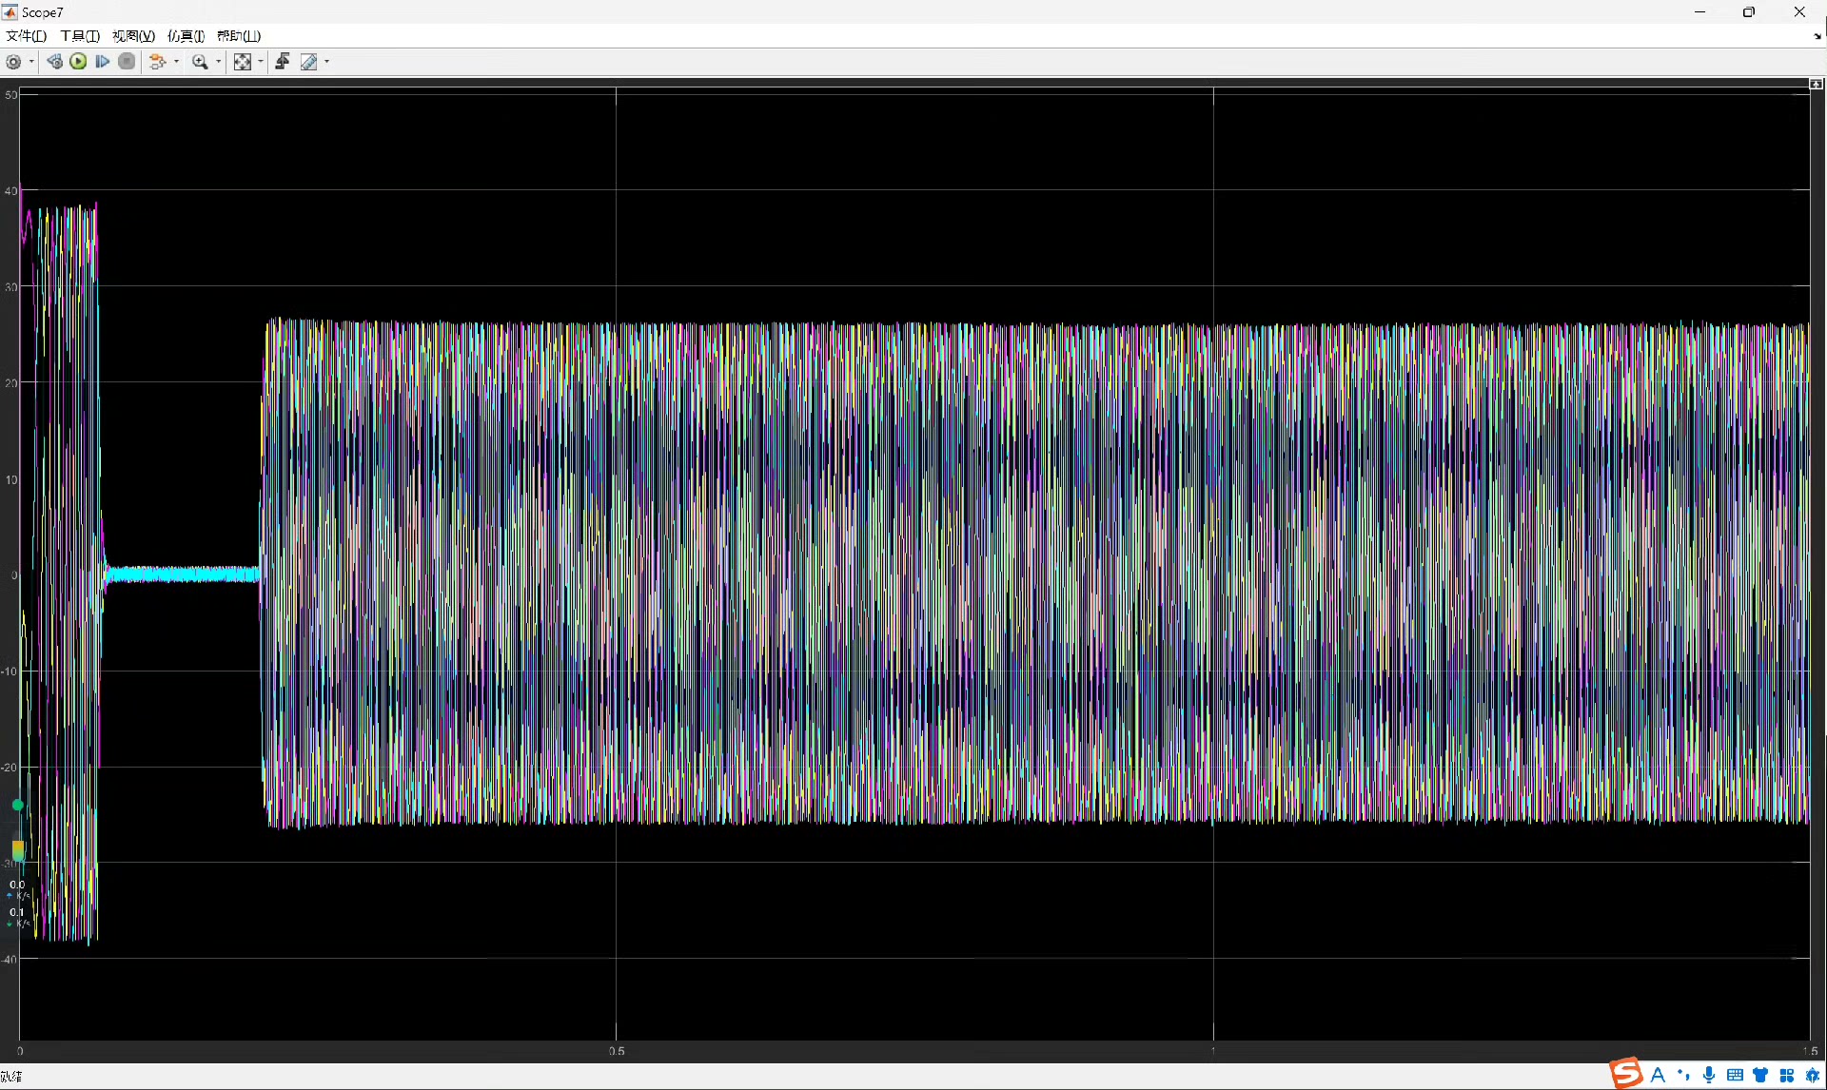Open the Triggers tool icon
The width and height of the screenshot is (1827, 1090).
point(283,62)
